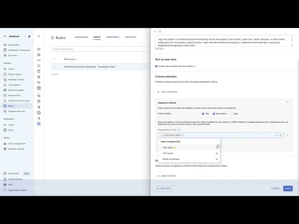Open Organization Admin profile
The width and height of the screenshot is (299, 224).
[15, 190]
